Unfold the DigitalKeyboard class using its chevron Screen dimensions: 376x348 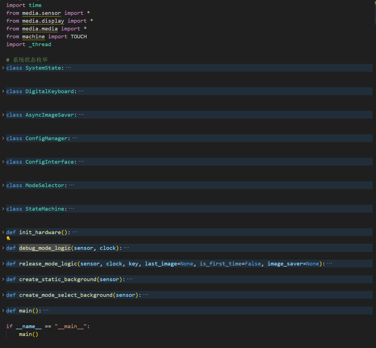[3, 91]
